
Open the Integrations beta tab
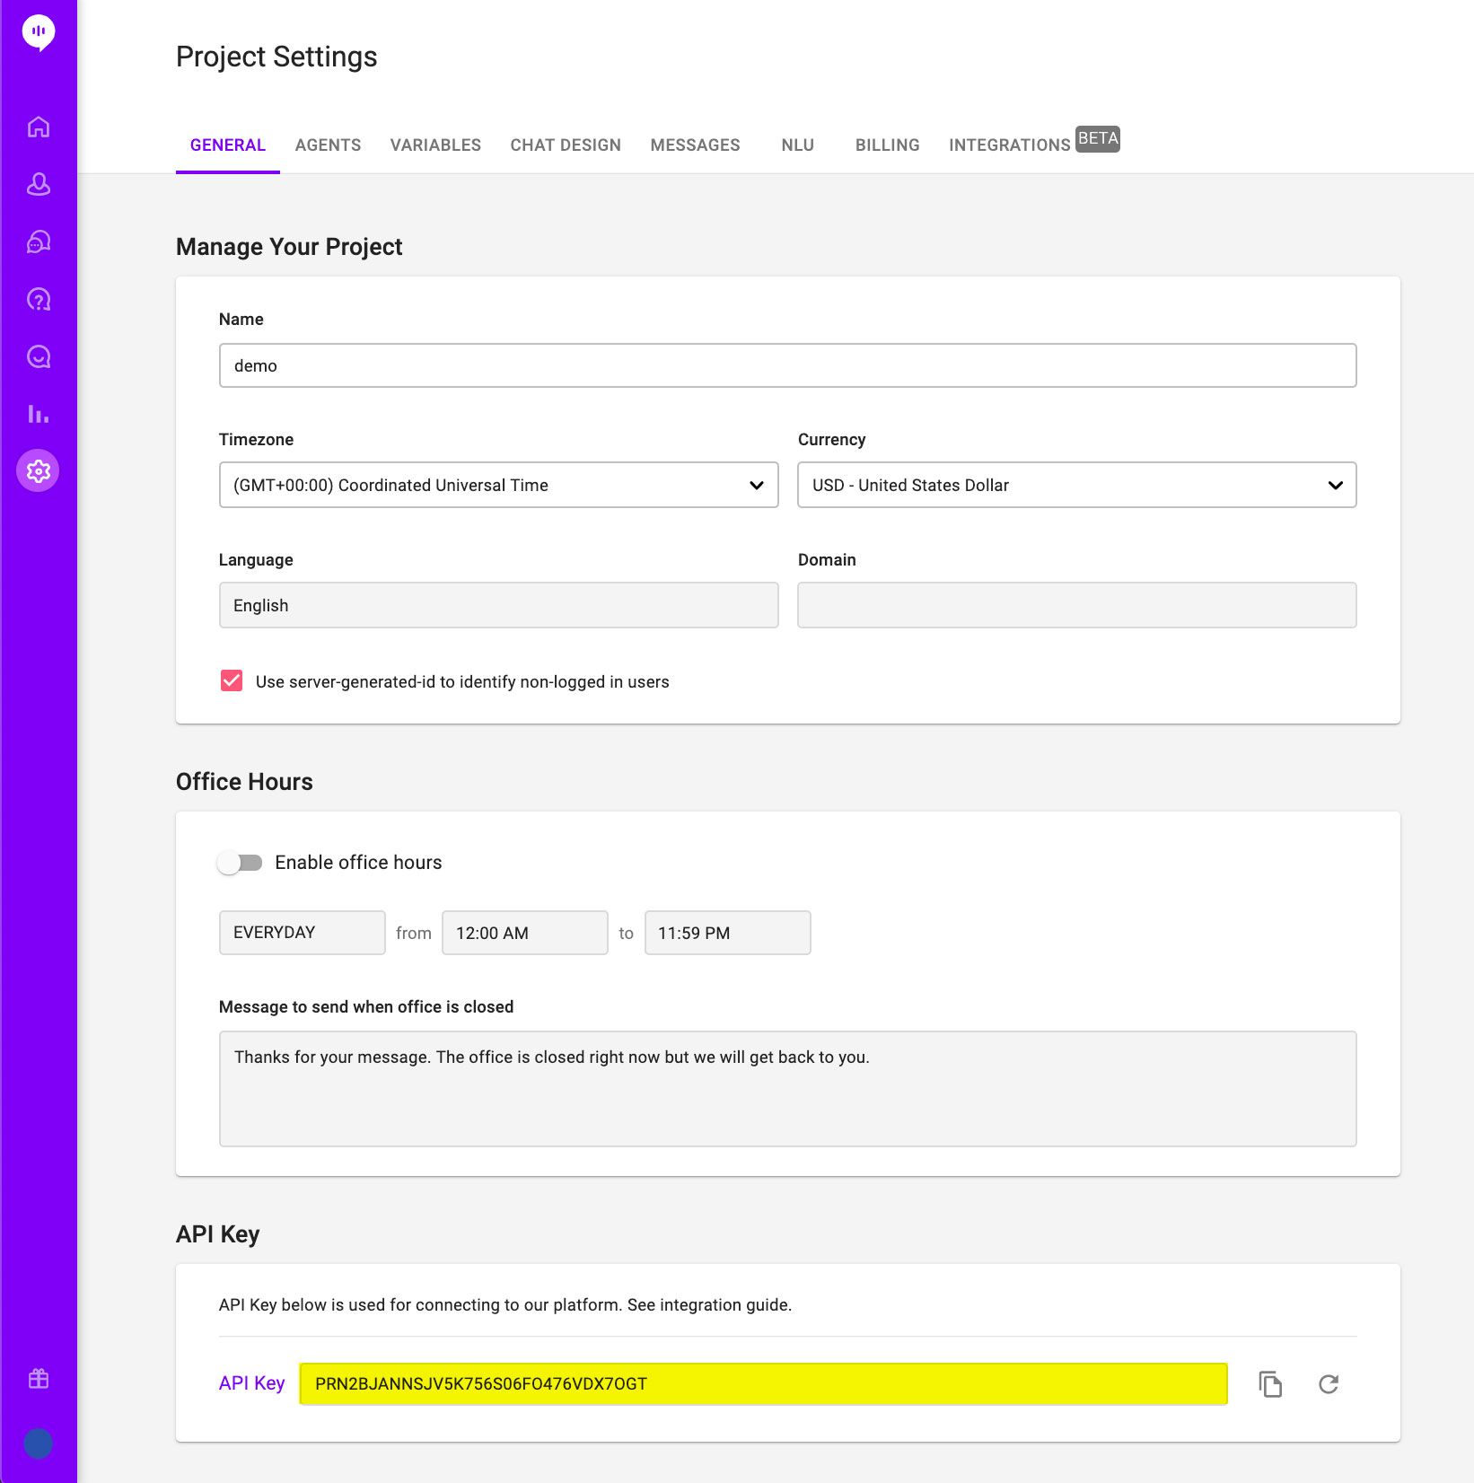(1033, 144)
